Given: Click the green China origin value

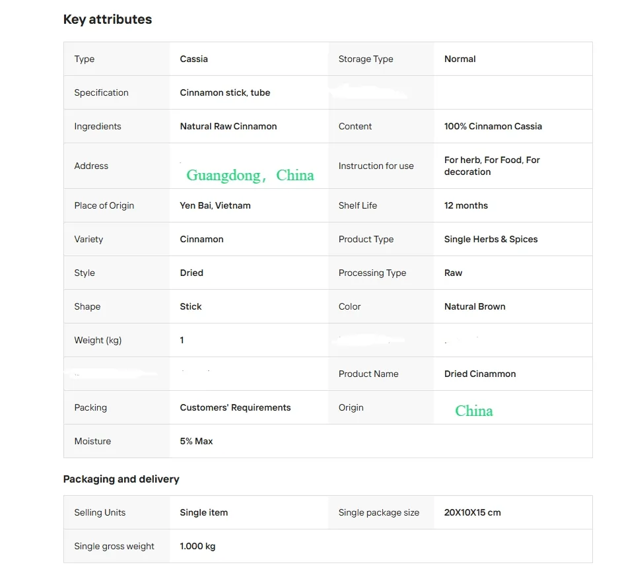Looking at the screenshot, I should tap(473, 411).
